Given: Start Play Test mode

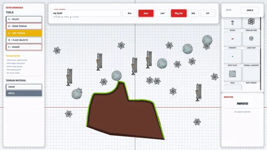Looking at the screenshot, I should point(179,13).
